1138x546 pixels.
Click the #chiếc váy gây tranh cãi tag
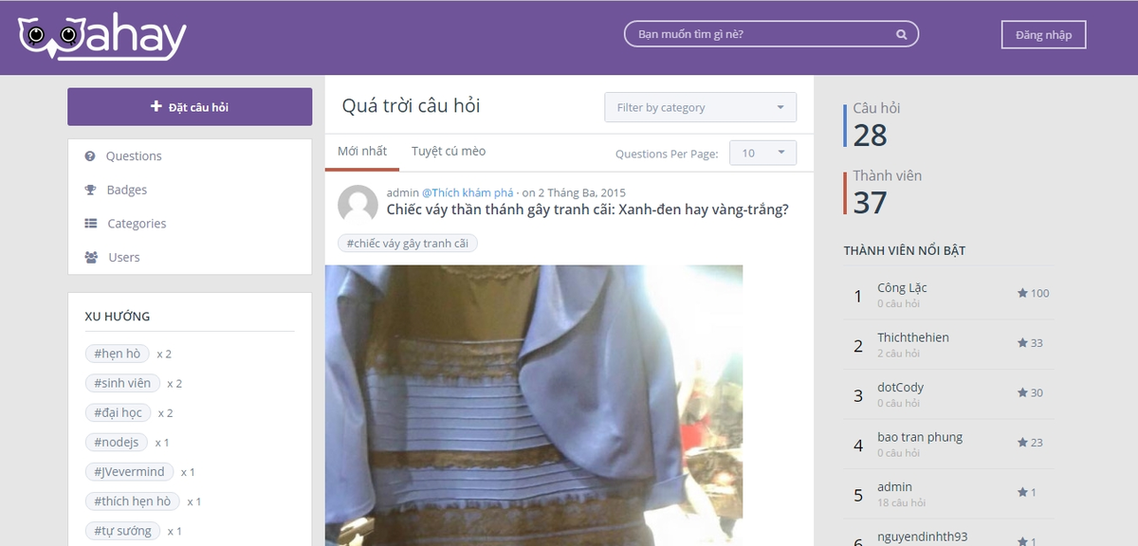tap(408, 244)
